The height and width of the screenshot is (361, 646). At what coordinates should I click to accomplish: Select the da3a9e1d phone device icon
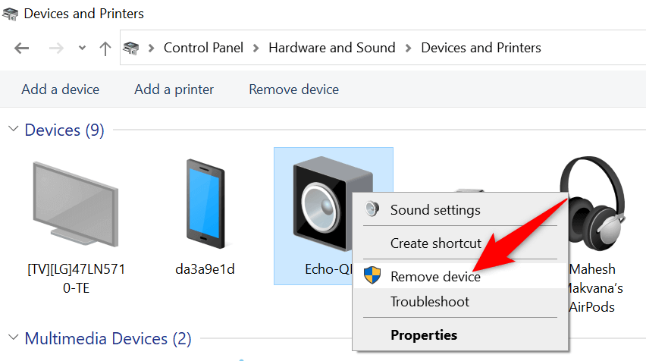(203, 203)
